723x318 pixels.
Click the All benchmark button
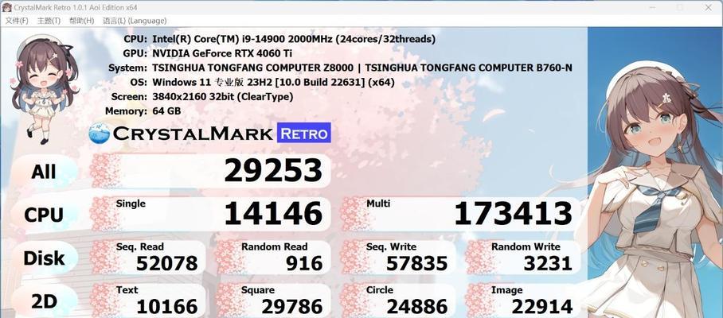pyautogui.click(x=44, y=172)
